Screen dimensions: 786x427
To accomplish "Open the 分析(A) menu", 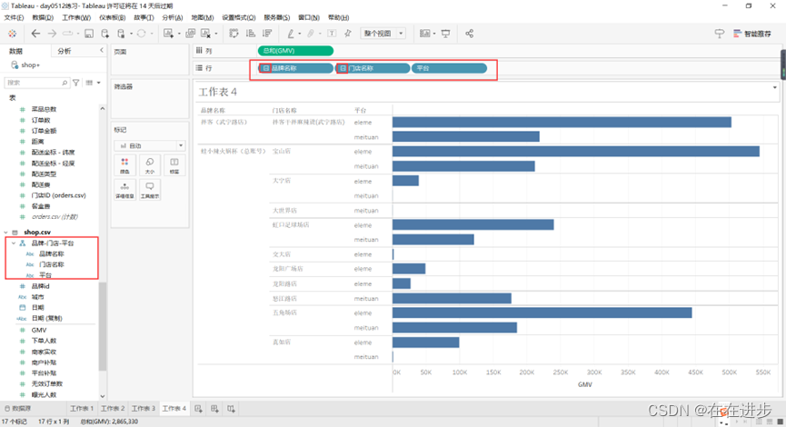I will [x=172, y=17].
